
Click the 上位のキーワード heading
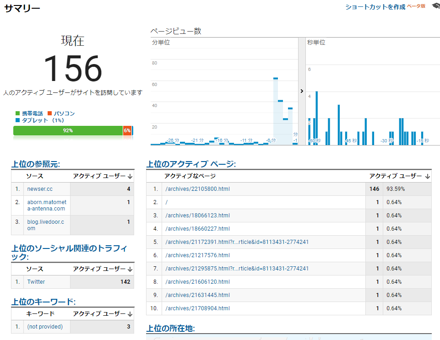pos(43,302)
